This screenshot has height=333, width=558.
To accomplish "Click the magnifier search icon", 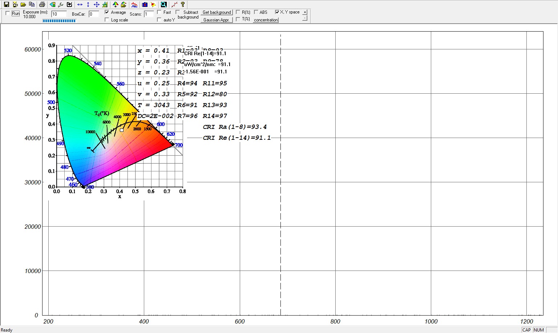I will coord(163,4).
